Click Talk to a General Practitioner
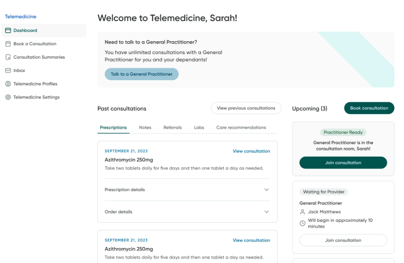The image size is (404, 263). click(x=141, y=74)
